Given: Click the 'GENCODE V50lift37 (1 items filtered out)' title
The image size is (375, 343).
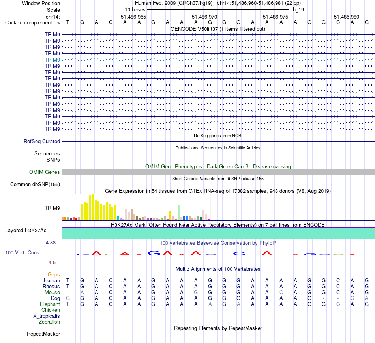Looking at the screenshot, I should 218,29.
